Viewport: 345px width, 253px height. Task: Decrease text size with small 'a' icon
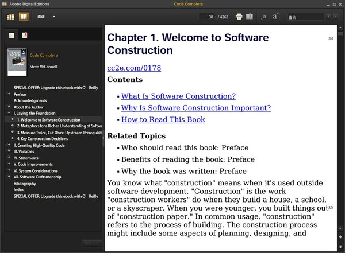click(264, 17)
